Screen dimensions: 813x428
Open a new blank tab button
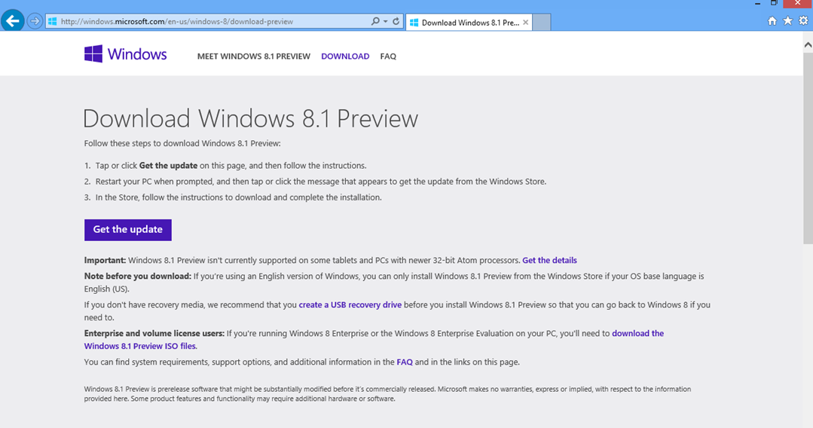[x=541, y=23]
